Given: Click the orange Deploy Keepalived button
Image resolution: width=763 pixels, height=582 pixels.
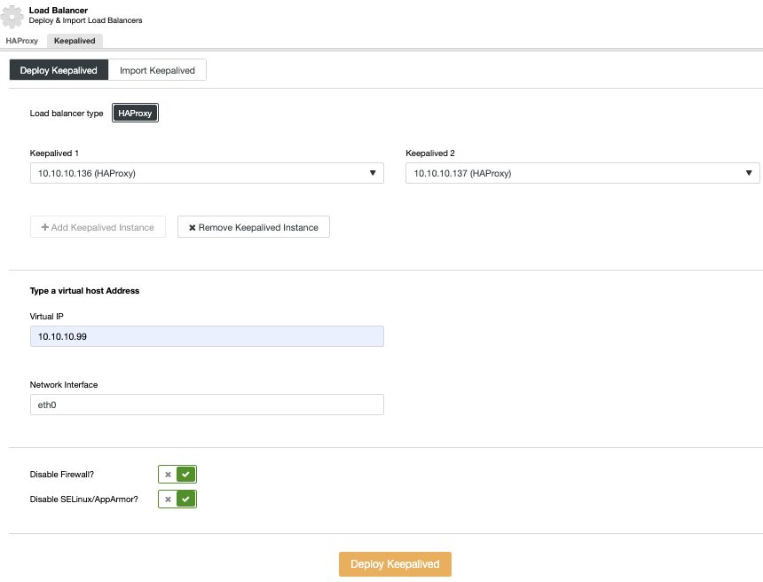Looking at the screenshot, I should [x=395, y=564].
